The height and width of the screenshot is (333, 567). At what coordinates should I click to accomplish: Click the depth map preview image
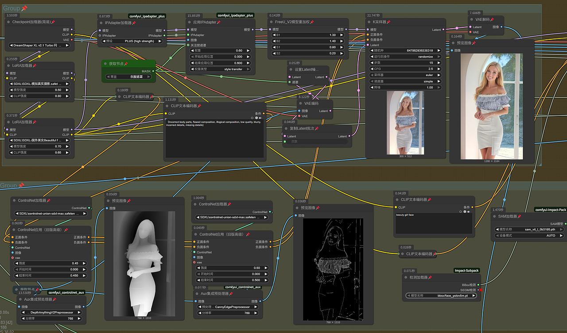[144, 263]
